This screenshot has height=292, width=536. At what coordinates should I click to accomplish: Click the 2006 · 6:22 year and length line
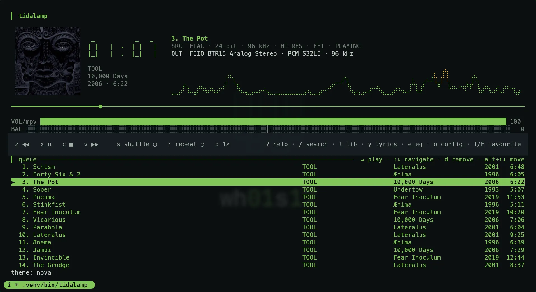click(x=108, y=84)
